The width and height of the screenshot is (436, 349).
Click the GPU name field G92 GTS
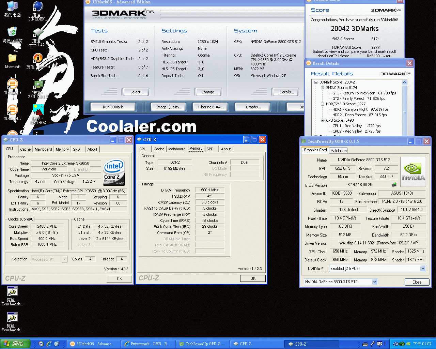[343, 168]
